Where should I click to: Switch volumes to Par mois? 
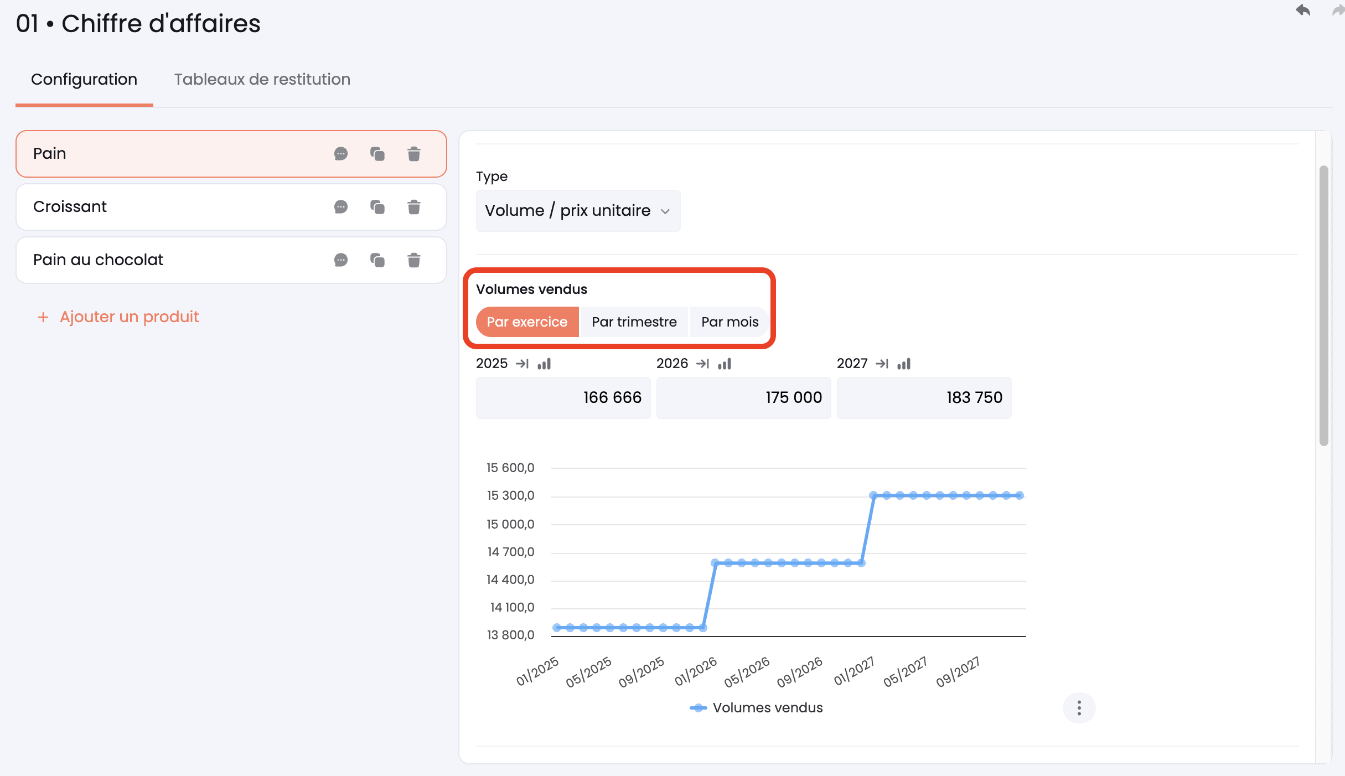click(730, 322)
